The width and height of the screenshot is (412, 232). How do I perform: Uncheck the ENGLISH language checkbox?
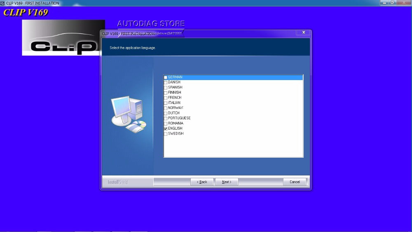tap(166, 128)
